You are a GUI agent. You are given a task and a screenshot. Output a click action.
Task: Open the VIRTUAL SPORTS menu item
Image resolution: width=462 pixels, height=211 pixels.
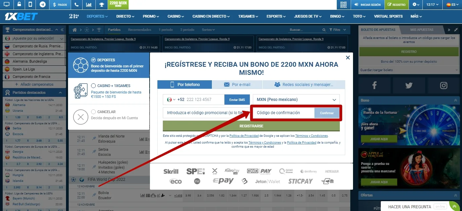[388, 16]
